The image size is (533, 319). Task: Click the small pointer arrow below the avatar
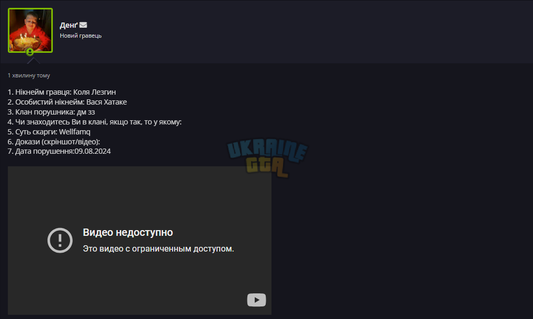33,61
